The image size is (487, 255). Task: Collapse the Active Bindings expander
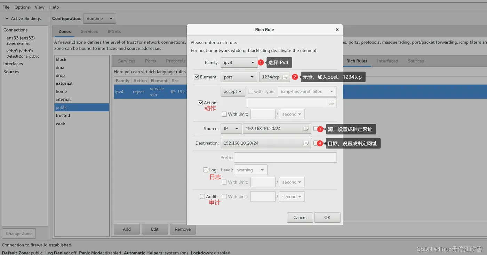click(x=7, y=18)
